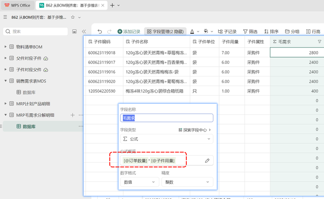Select the 毛需求 cell showing 2800
The width and height of the screenshot is (324, 199).
pyautogui.click(x=297, y=53)
